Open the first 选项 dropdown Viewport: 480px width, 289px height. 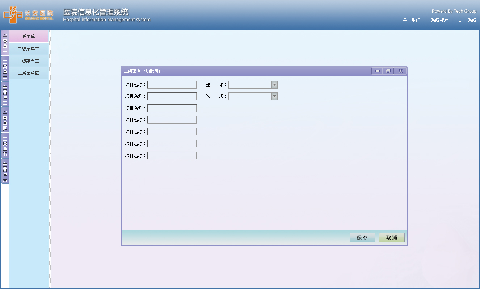(253, 85)
